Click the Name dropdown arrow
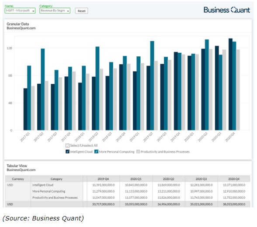 coord(33,11)
